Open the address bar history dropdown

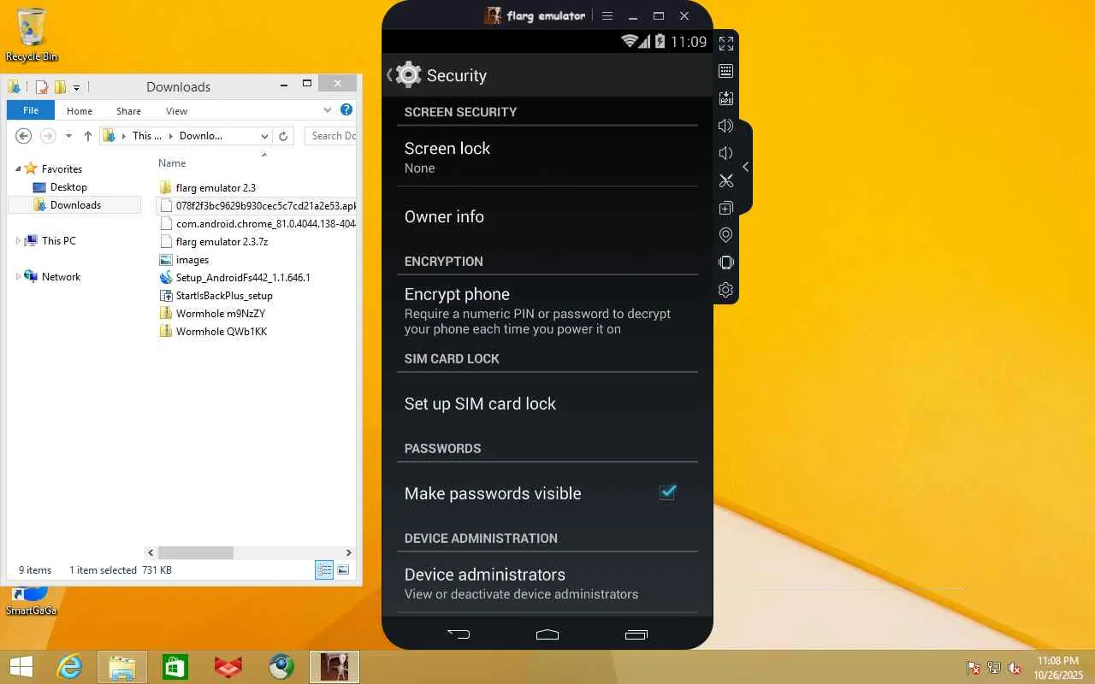coord(264,136)
